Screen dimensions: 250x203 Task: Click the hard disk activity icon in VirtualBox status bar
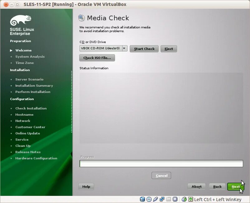tap(142, 199)
